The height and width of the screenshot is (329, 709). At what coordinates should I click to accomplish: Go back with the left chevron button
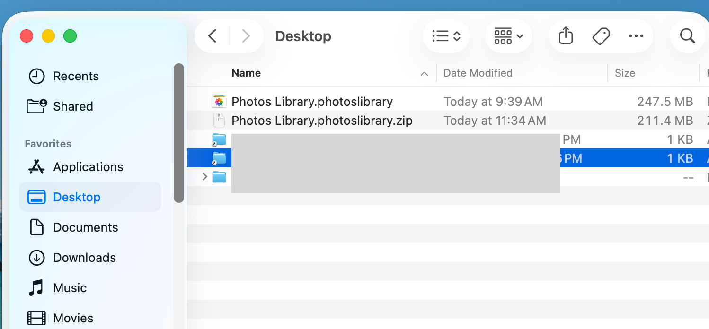213,36
